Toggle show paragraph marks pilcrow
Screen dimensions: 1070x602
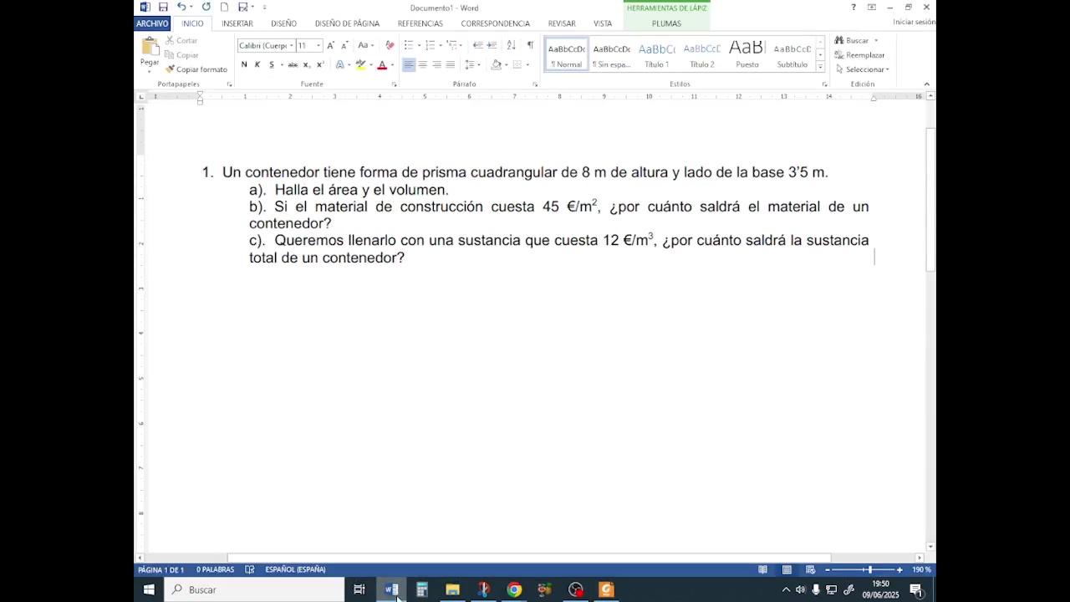pyautogui.click(x=530, y=45)
